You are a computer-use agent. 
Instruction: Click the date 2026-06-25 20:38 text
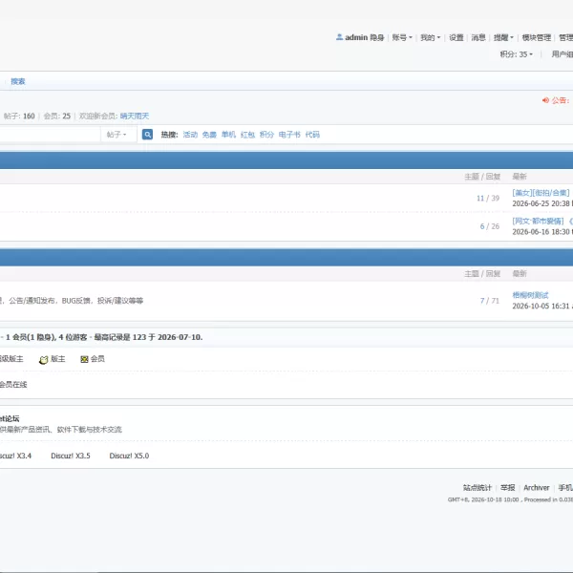coord(541,203)
